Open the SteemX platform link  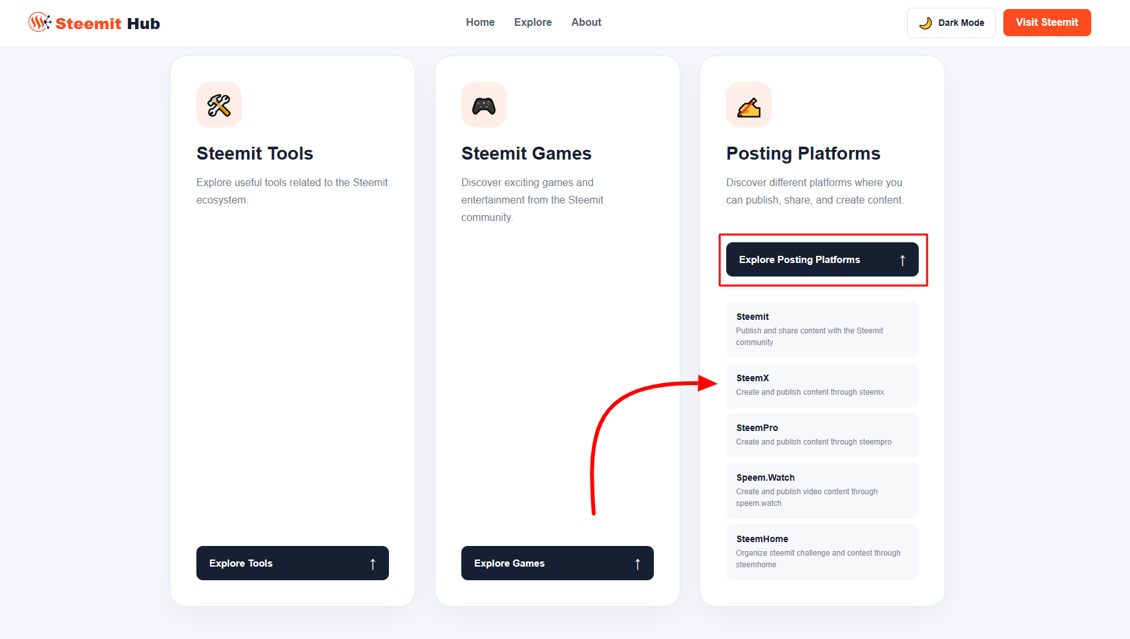(822, 385)
